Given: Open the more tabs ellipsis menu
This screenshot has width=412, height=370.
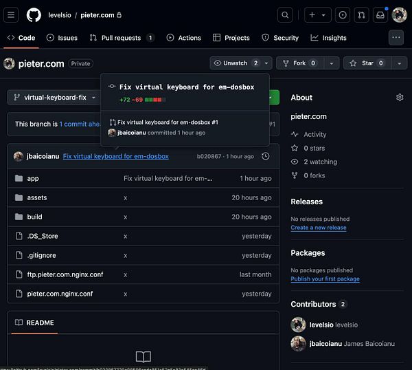Looking at the screenshot, I should [396, 38].
